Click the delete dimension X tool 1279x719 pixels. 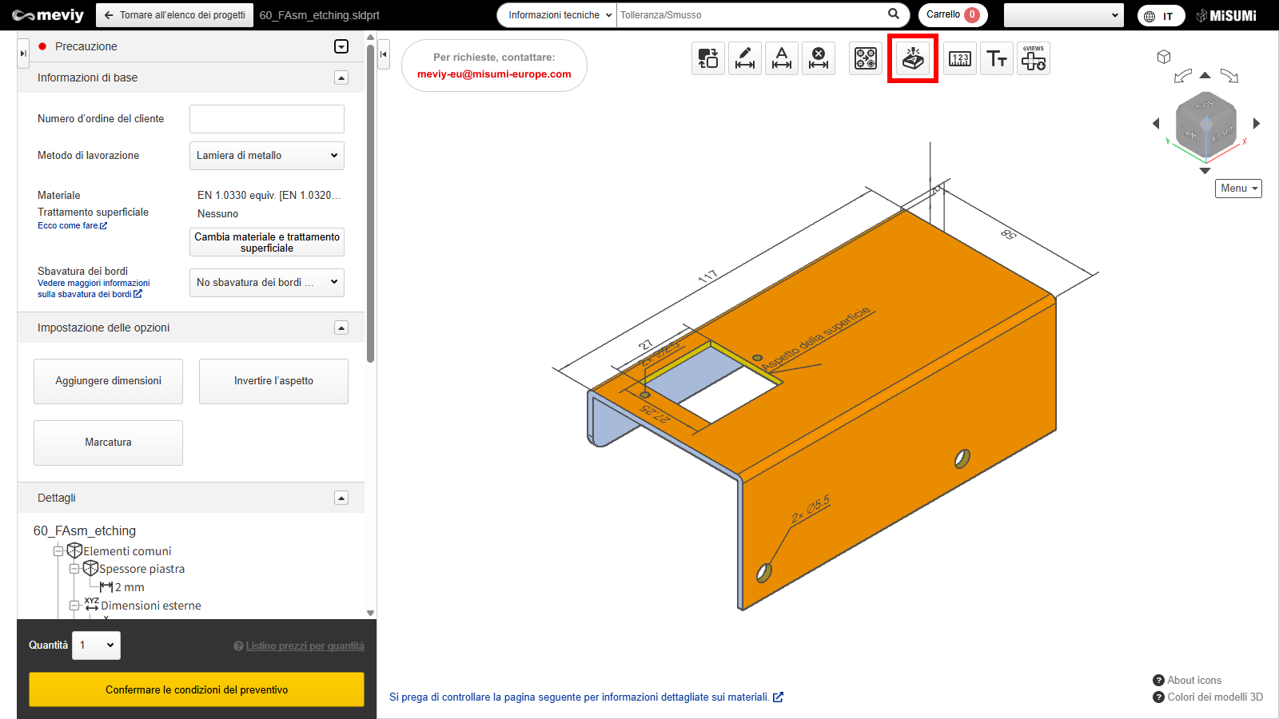(x=819, y=58)
